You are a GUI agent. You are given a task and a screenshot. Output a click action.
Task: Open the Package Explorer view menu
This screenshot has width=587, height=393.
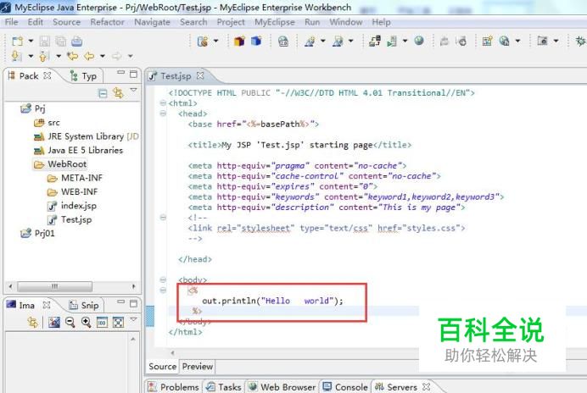[133, 90]
